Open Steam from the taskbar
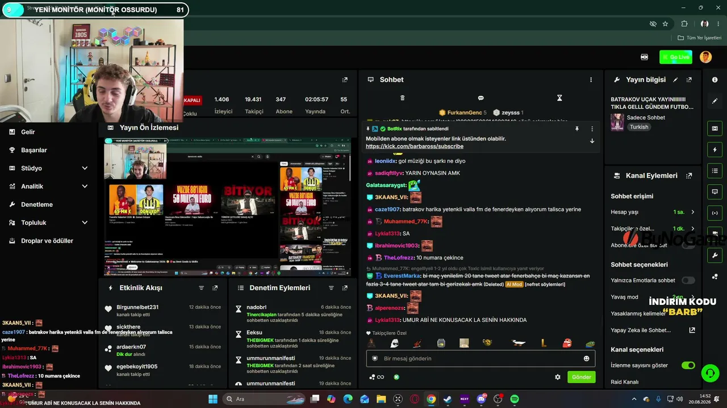Viewport: 727px width, 408px height. 448,399
